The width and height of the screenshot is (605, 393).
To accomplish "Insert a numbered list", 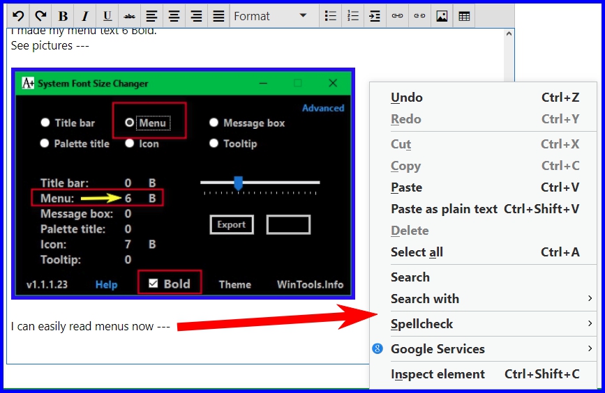I will pos(352,16).
